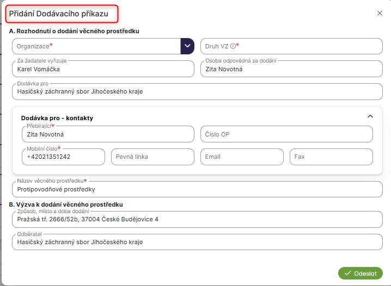Edit the Přebírající field
391x286 pixels.
[x=108, y=134]
